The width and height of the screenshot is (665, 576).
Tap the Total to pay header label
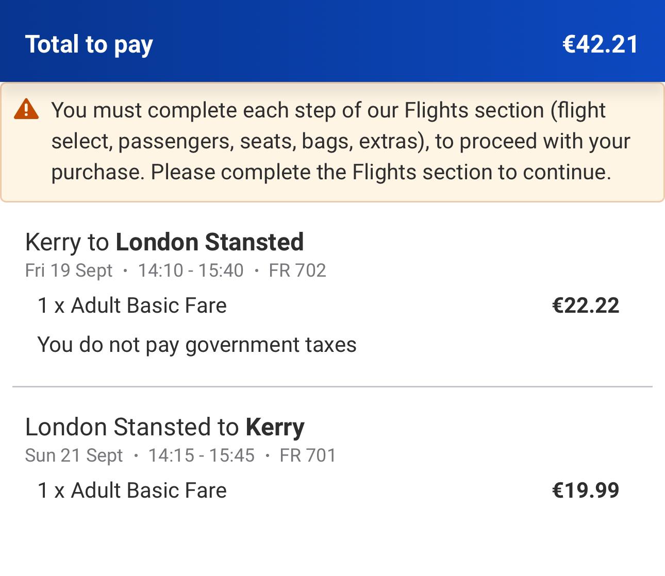89,44
